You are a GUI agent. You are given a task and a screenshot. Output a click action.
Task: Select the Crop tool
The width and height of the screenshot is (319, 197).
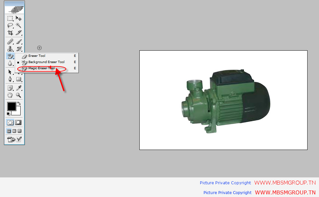10,33
